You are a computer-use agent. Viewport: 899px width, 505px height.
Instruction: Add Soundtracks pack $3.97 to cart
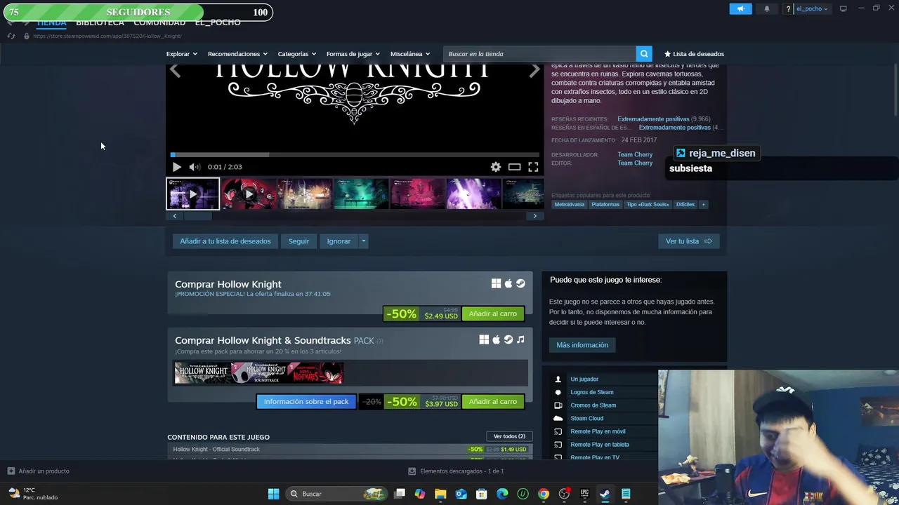[x=492, y=402]
